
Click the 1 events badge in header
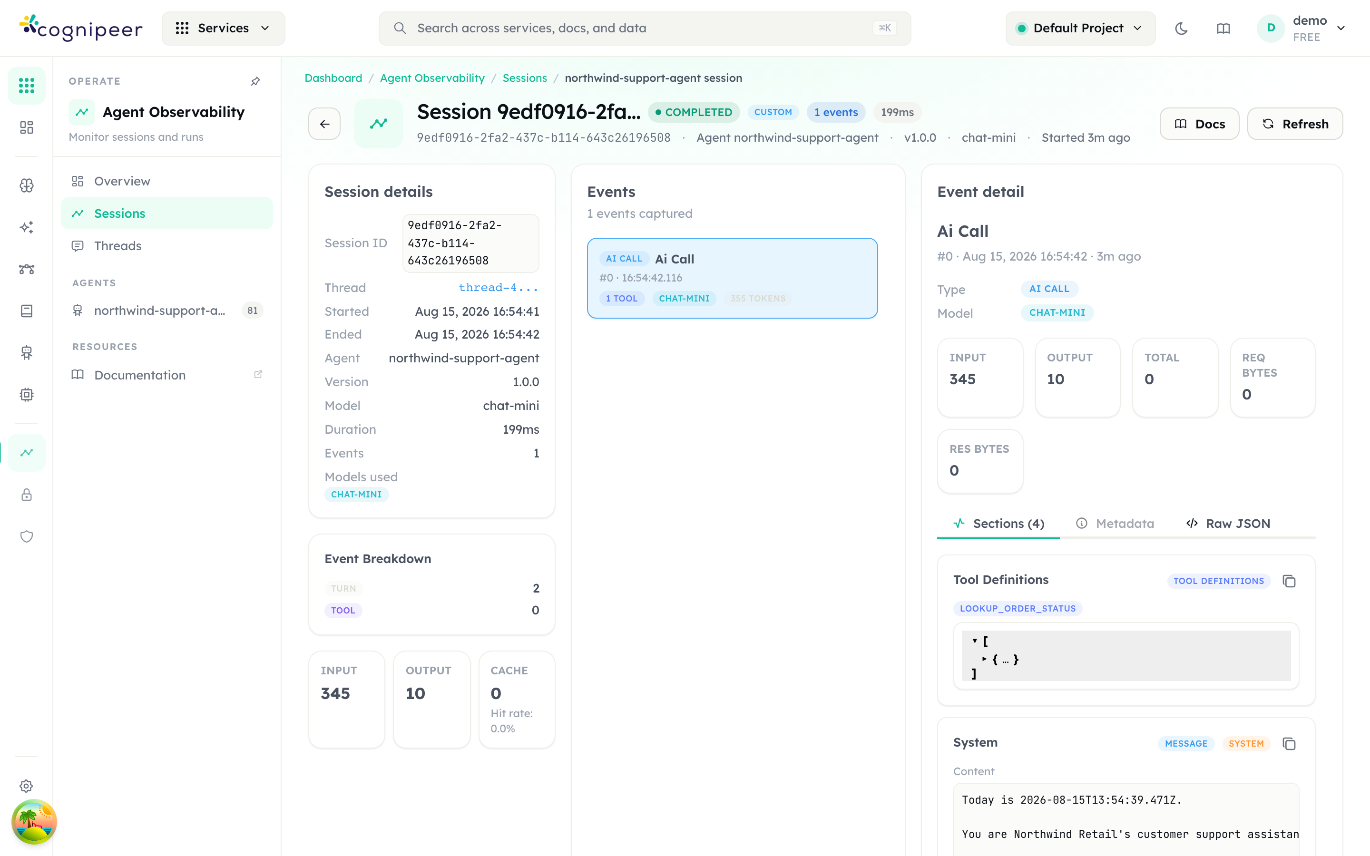pyautogui.click(x=836, y=112)
